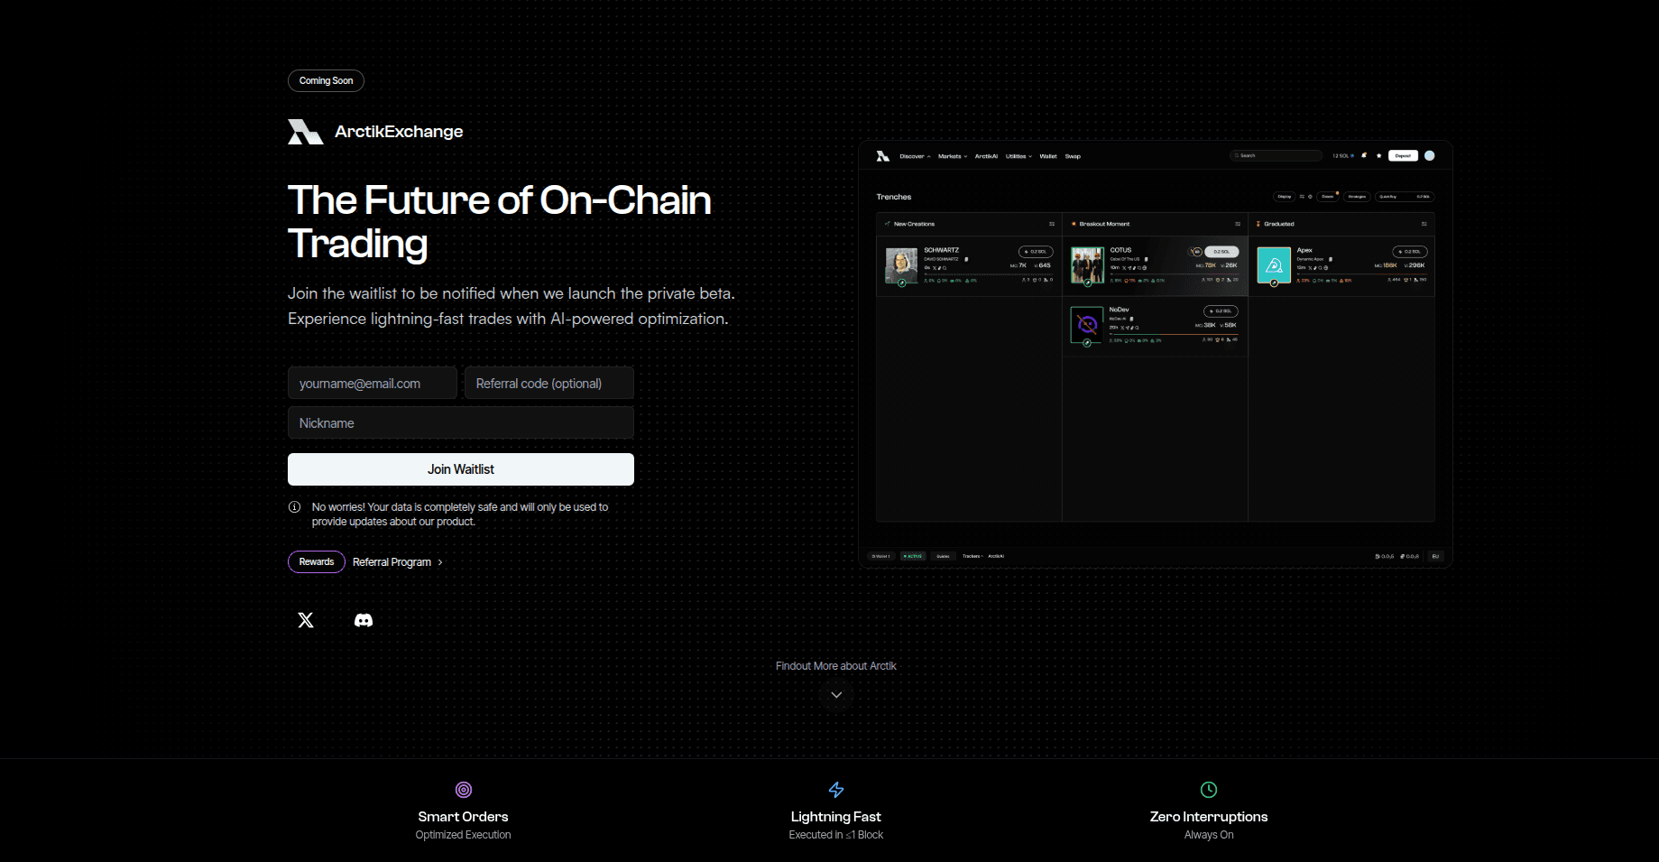Click the down chevron below Findout More
The width and height of the screenshot is (1659, 862).
(836, 695)
